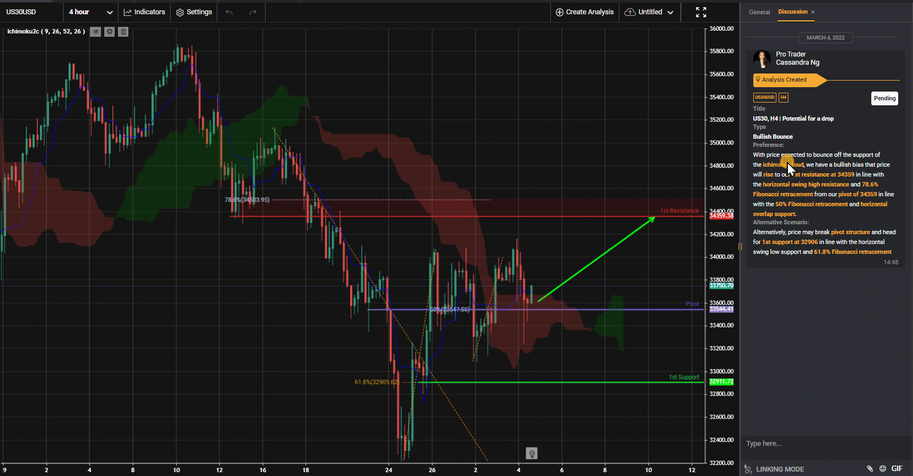913x476 pixels.
Task: Click the Ichimoku2c ( 9, 26, 52, 26 ) label
Action: point(46,32)
